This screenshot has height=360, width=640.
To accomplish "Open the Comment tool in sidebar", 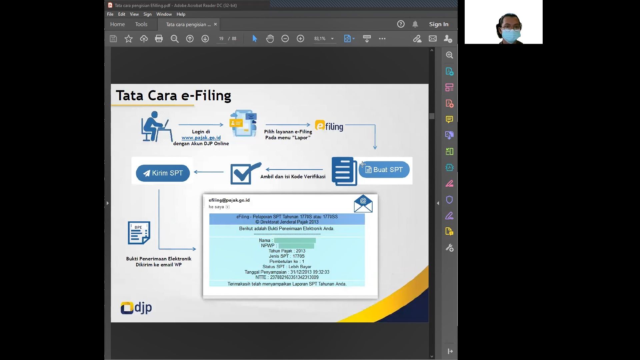I will click(x=449, y=119).
